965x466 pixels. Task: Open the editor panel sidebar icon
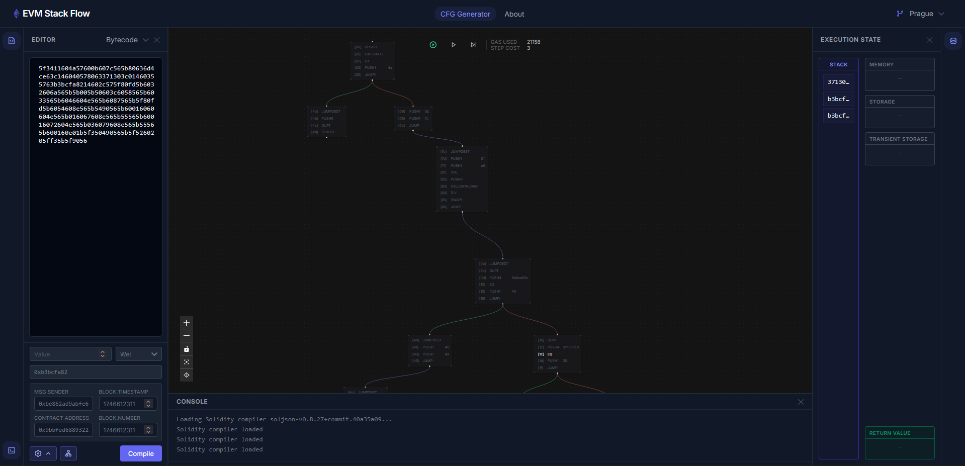coord(12,41)
